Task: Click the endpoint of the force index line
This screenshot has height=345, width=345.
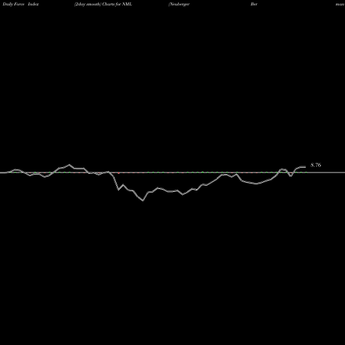Action: (306, 167)
